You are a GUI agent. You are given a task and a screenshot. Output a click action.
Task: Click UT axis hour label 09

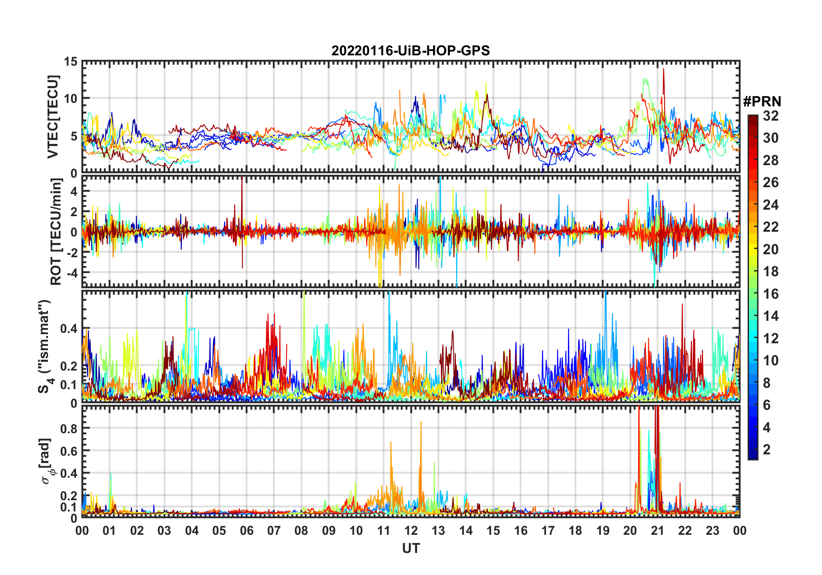click(x=329, y=530)
